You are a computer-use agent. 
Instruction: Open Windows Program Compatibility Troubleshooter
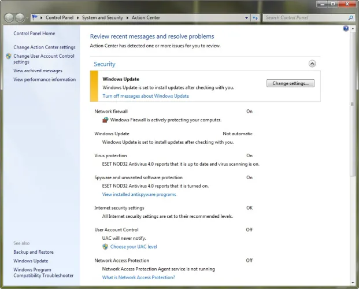pyautogui.click(x=43, y=272)
